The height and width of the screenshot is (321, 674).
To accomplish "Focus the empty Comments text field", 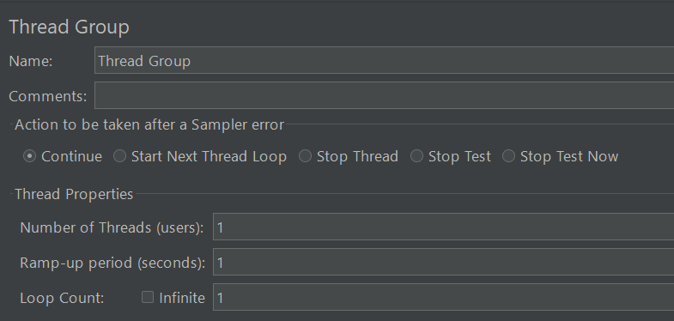I will tap(384, 95).
